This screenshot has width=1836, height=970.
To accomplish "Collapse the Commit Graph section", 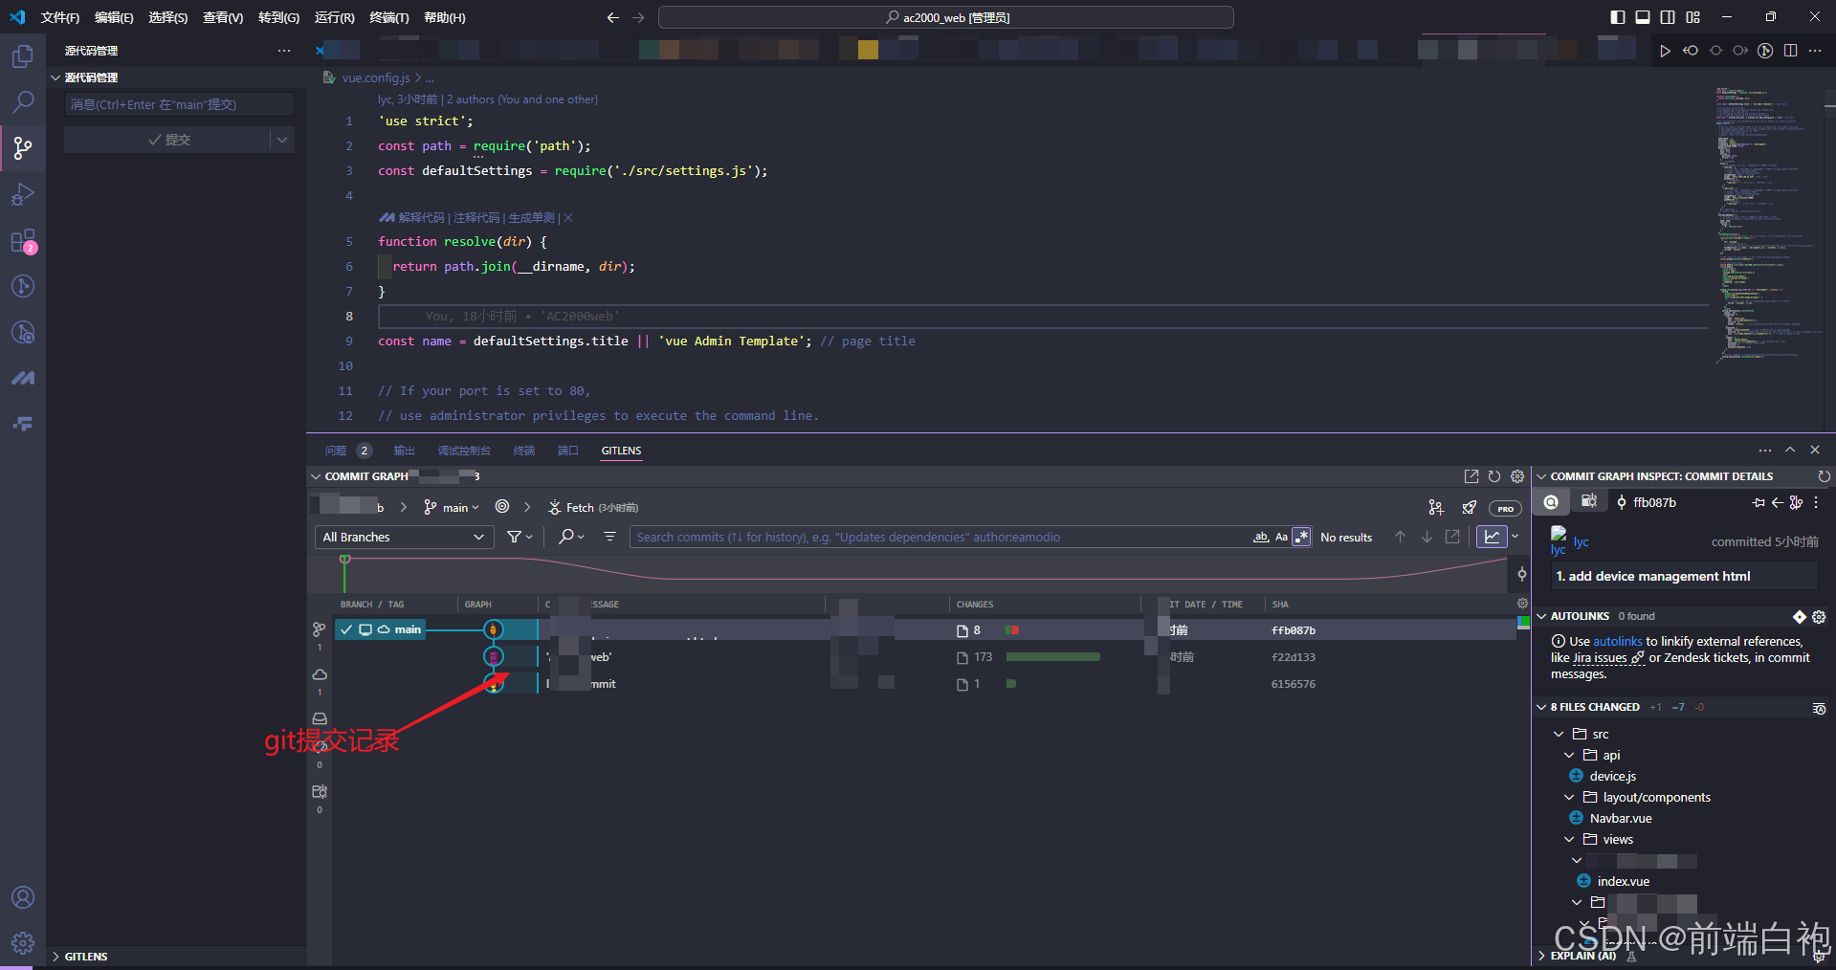I will 316,476.
